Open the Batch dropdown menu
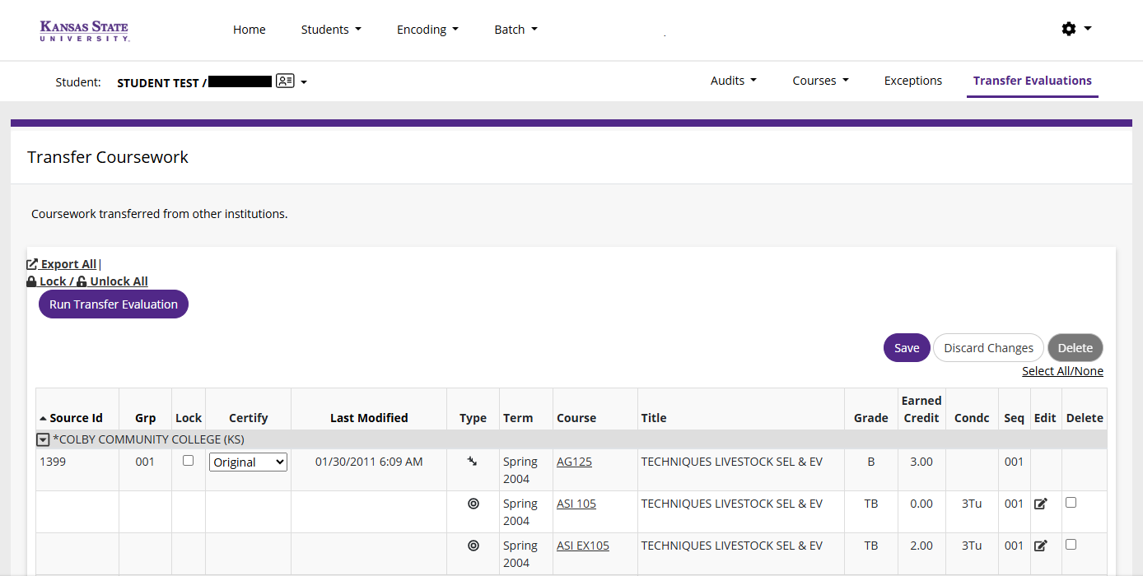 tap(516, 30)
